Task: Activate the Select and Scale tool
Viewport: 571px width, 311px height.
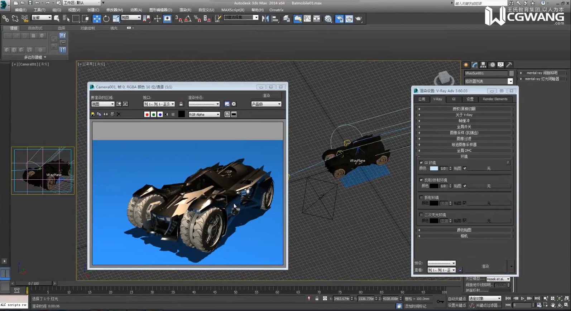Action: [x=116, y=19]
